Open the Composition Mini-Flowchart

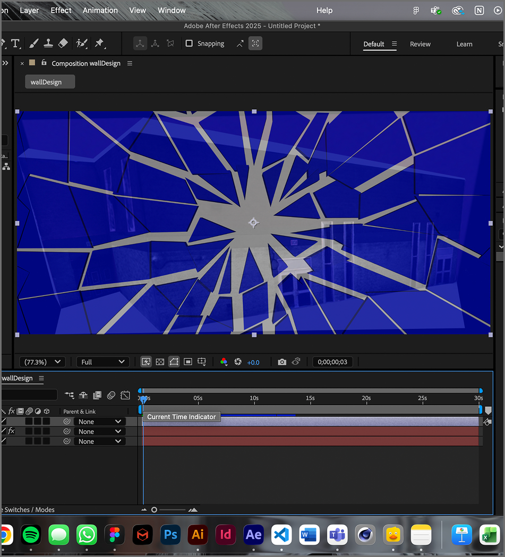pos(69,395)
